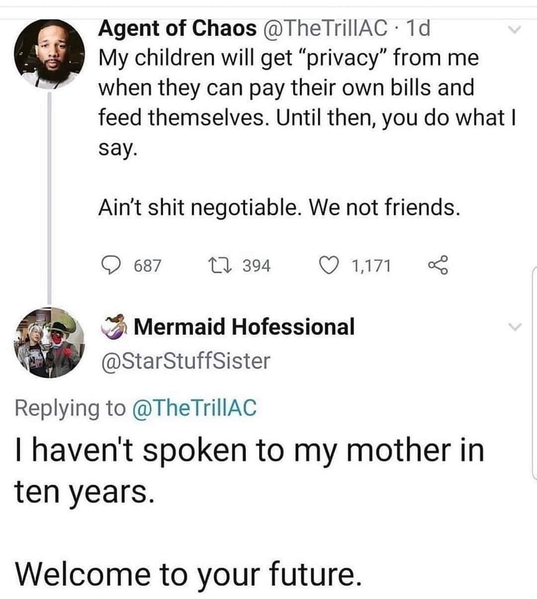
Task: Click the Agent of Chaos display name
Action: pyautogui.click(x=178, y=28)
